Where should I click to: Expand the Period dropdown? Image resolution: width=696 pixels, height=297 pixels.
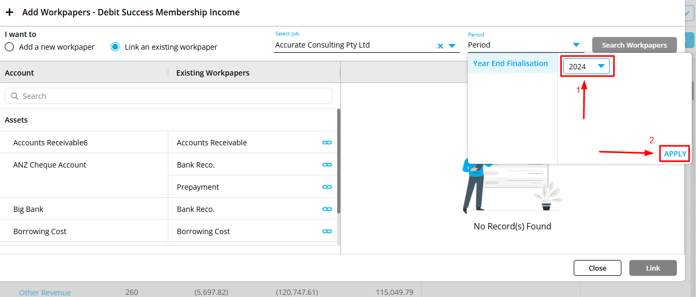[576, 45]
